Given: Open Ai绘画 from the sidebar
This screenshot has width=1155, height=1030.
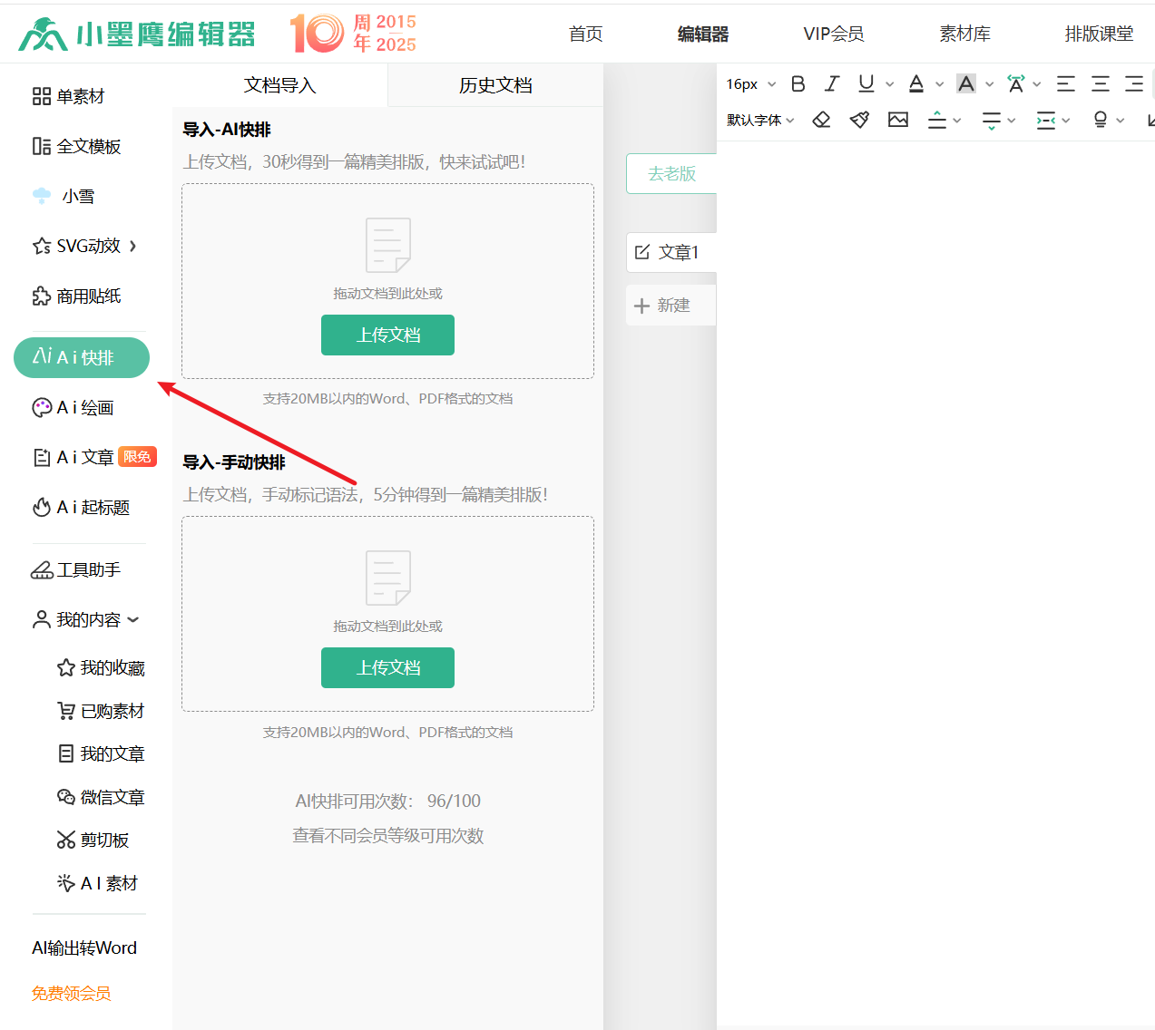Looking at the screenshot, I should pos(73,408).
